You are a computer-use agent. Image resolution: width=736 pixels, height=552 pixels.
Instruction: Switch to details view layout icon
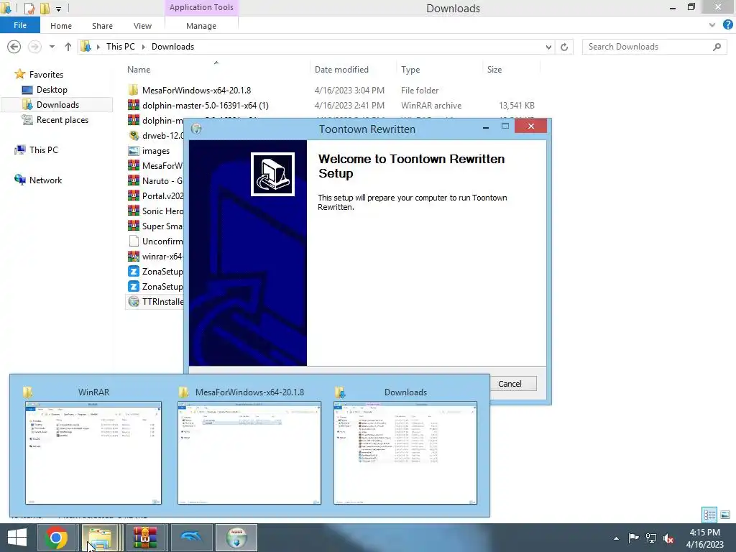pos(709,515)
